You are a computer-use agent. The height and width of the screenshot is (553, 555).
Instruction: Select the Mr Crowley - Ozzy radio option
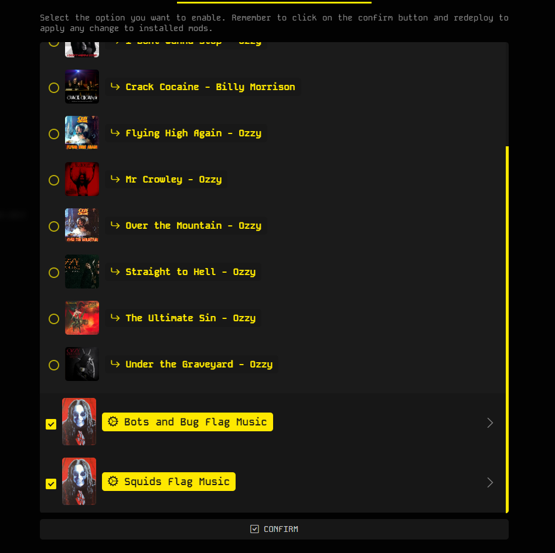(54, 180)
